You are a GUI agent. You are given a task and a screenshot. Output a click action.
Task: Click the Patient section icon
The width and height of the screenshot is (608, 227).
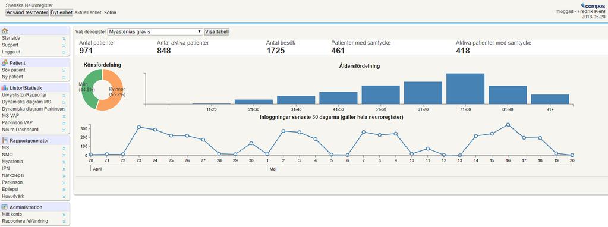[x=5, y=63]
